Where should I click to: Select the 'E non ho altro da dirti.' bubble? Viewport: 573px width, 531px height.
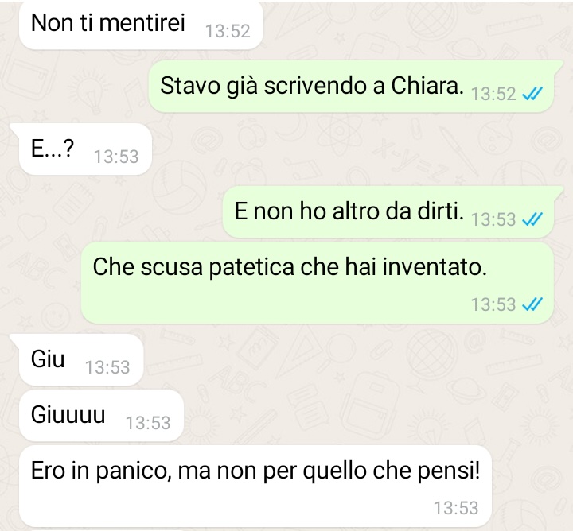pyautogui.click(x=388, y=212)
